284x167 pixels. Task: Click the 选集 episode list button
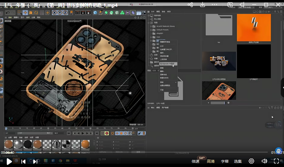(238, 161)
